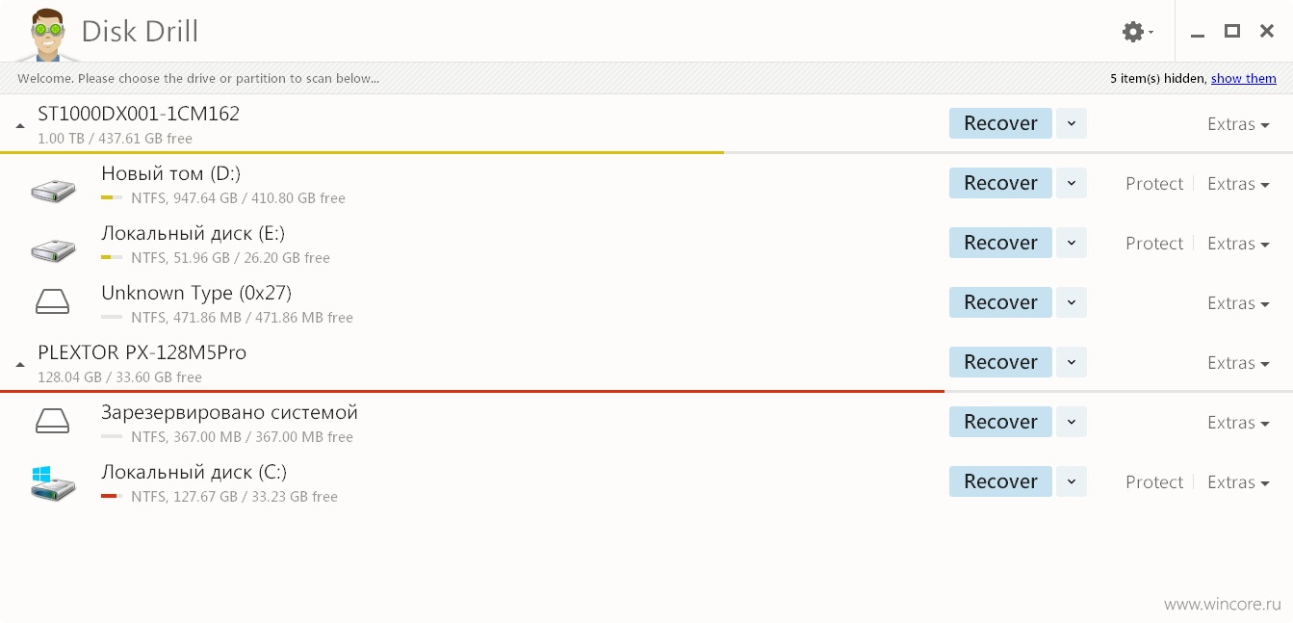Open Extras menu for Локальный диск (C:)
The height and width of the screenshot is (623, 1293).
pos(1238,482)
